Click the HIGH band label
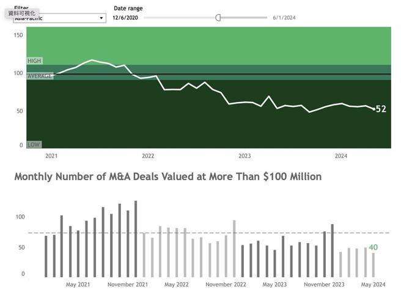Screen dimensions: 401x290 pyautogui.click(x=34, y=61)
